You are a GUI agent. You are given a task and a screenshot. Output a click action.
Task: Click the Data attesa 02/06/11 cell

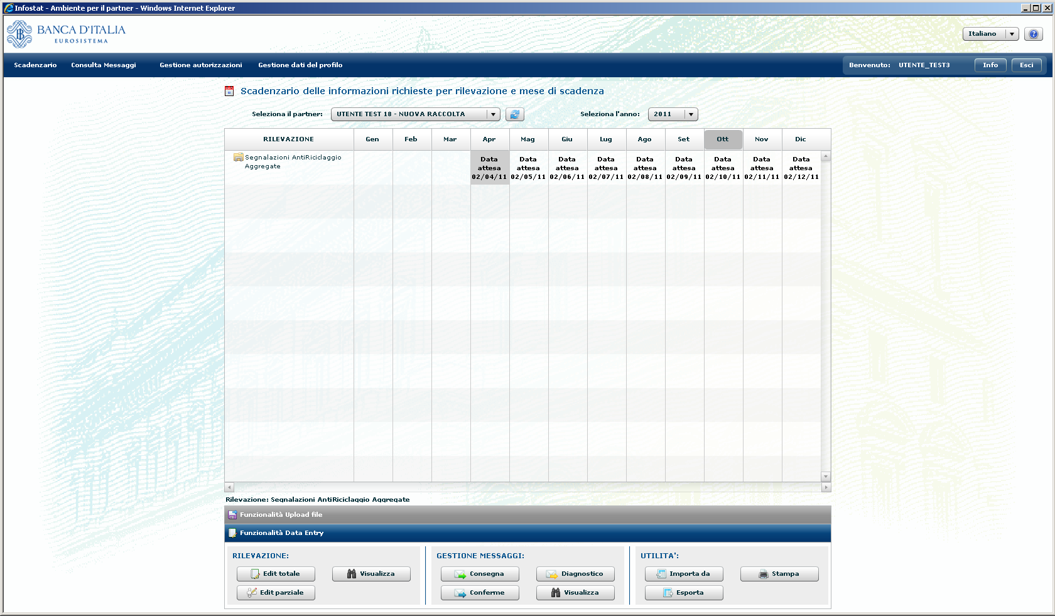[x=568, y=168]
